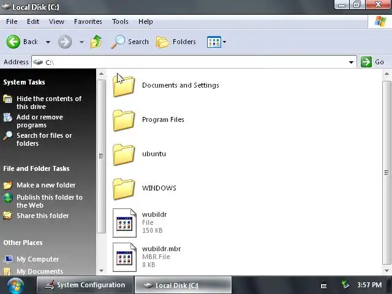Image resolution: width=392 pixels, height=294 pixels.
Task: Click the task pane scroll down arrow
Action: [x=101, y=271]
